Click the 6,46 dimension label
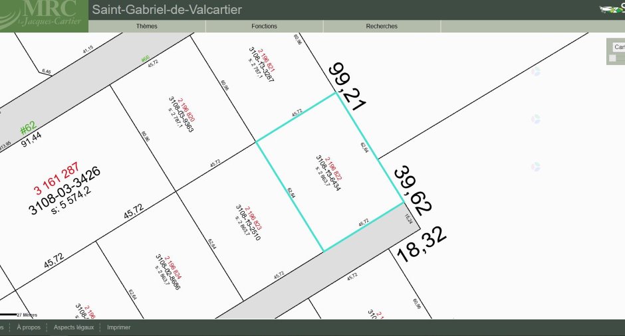625x336 pixels. 47,72
